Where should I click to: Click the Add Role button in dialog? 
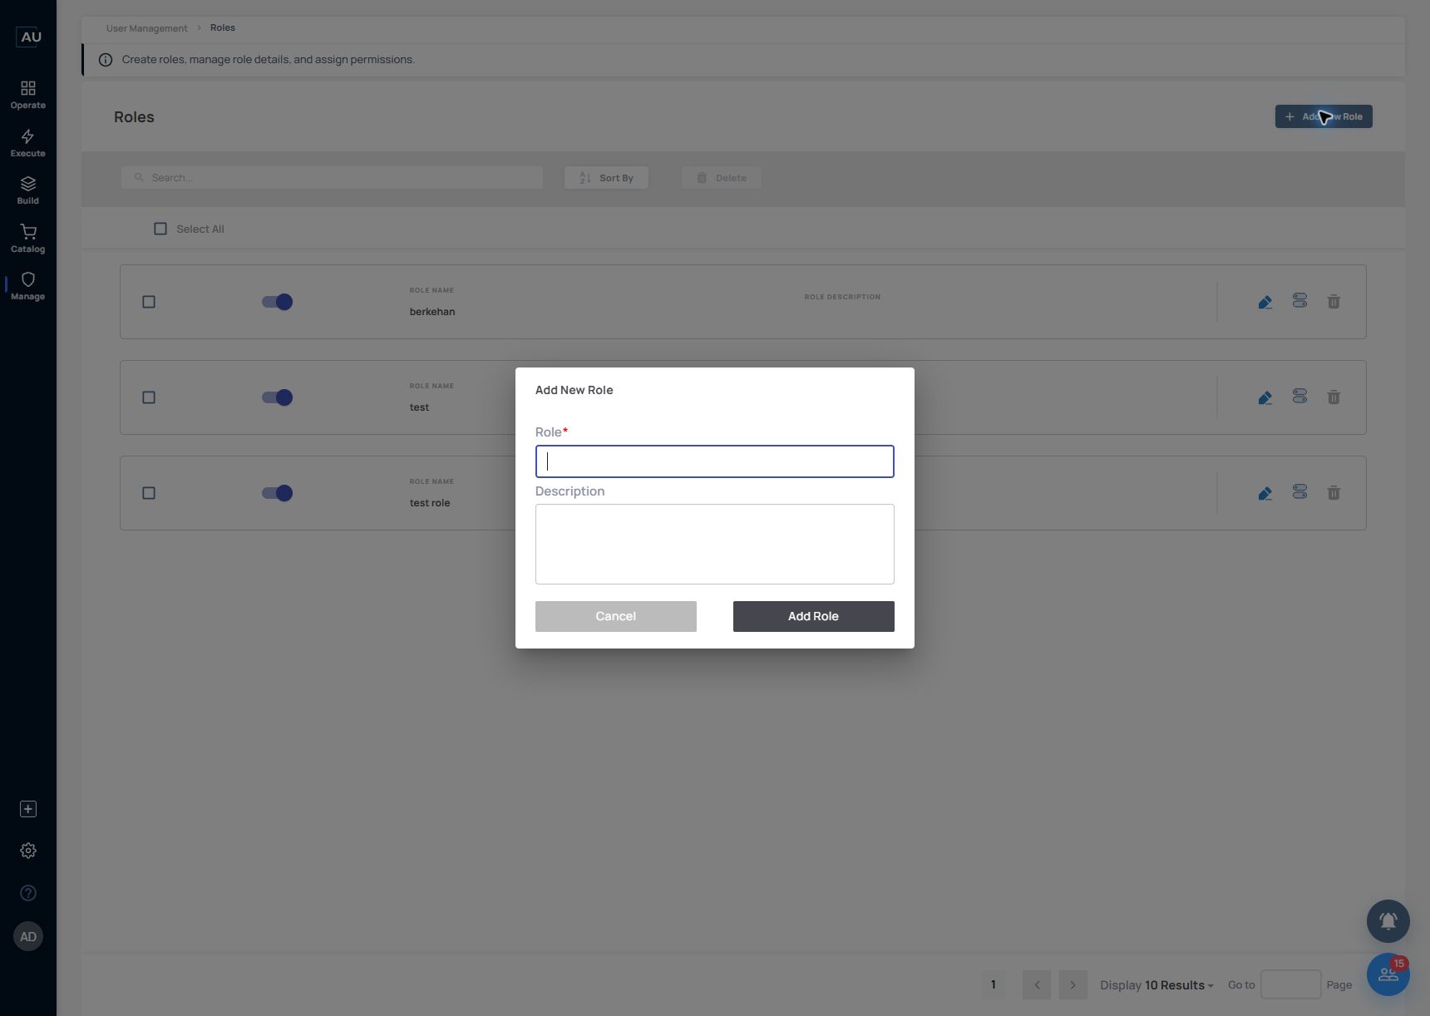coord(814,616)
